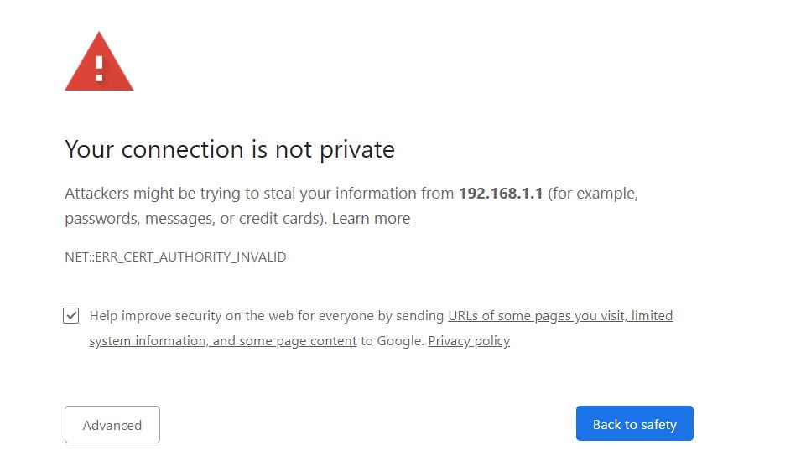Viewport: 806px width, 461px height.
Task: Click the 'Your connection is not private' heading
Action: tap(229, 150)
